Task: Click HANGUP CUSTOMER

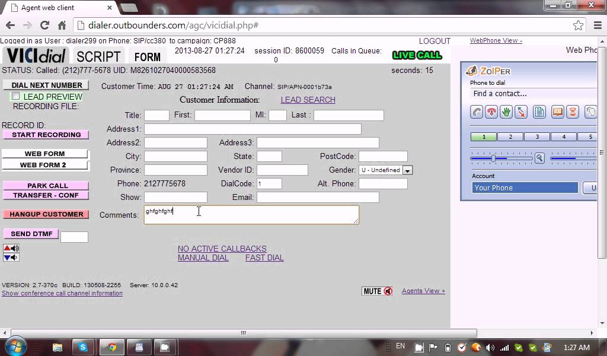Action: pos(46,214)
